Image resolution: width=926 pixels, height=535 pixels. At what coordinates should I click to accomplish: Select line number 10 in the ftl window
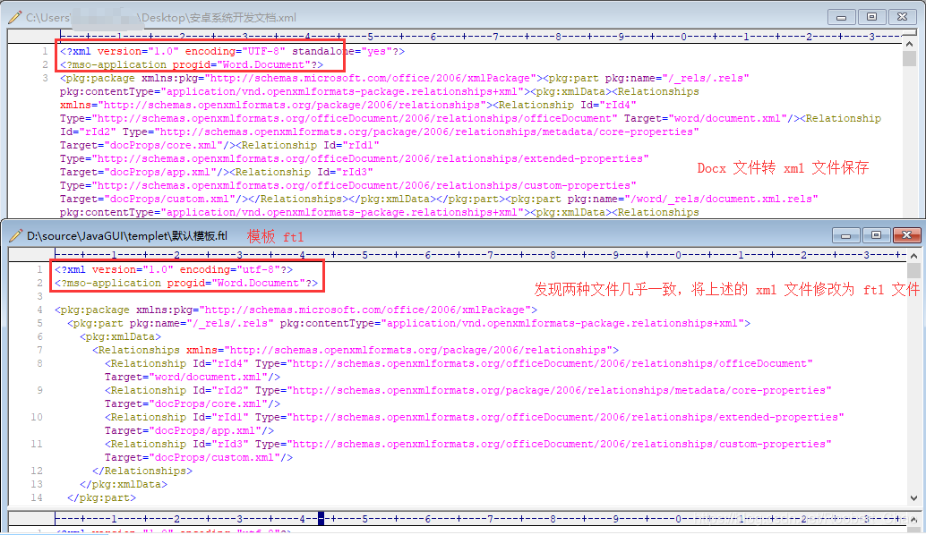[37, 417]
